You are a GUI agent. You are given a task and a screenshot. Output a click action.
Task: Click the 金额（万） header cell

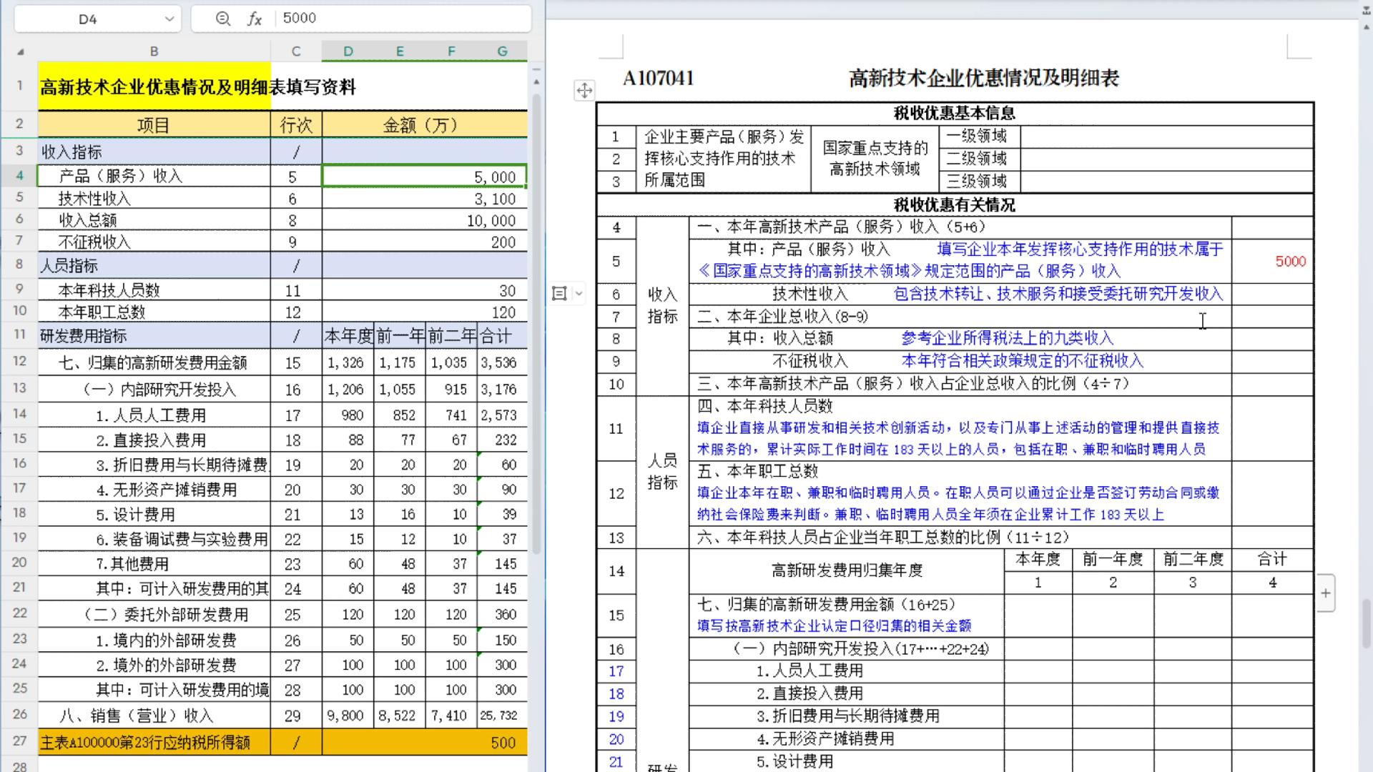click(425, 125)
